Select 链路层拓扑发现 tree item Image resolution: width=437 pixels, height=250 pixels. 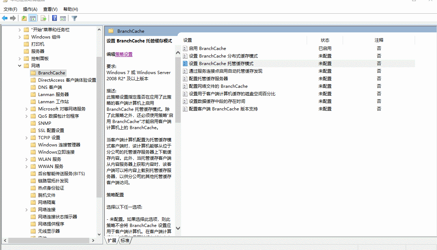click(x=53, y=181)
